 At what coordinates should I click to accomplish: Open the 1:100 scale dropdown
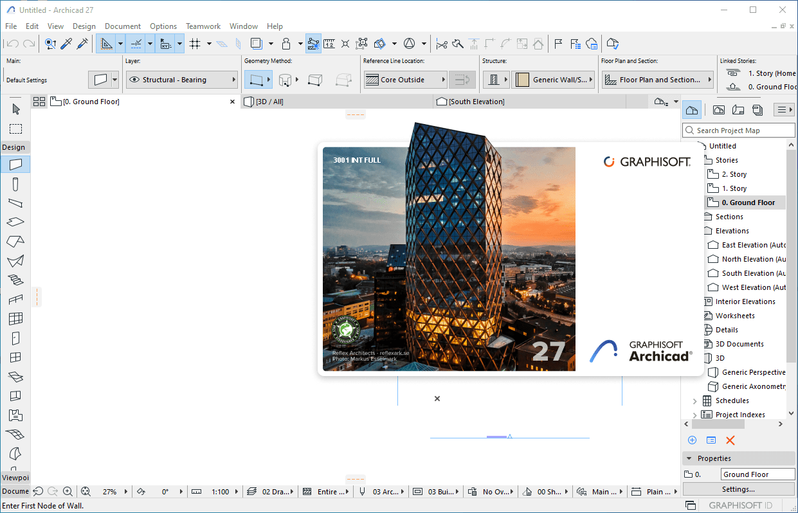click(x=219, y=491)
